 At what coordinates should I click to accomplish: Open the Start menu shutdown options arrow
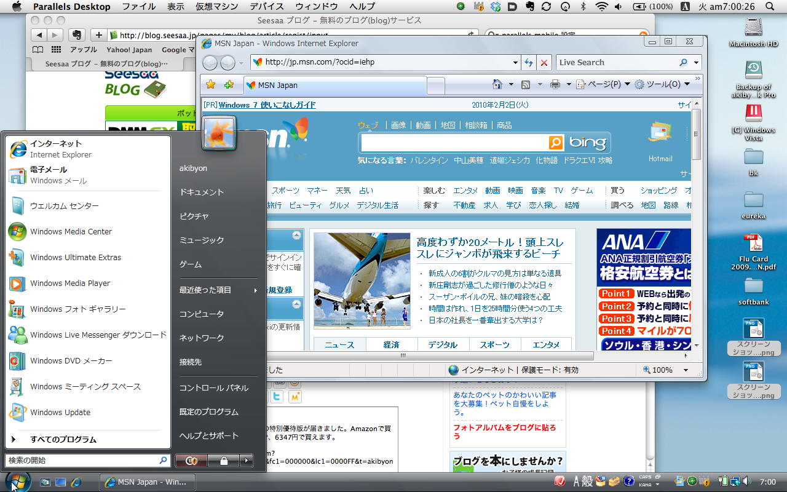pyautogui.click(x=247, y=460)
